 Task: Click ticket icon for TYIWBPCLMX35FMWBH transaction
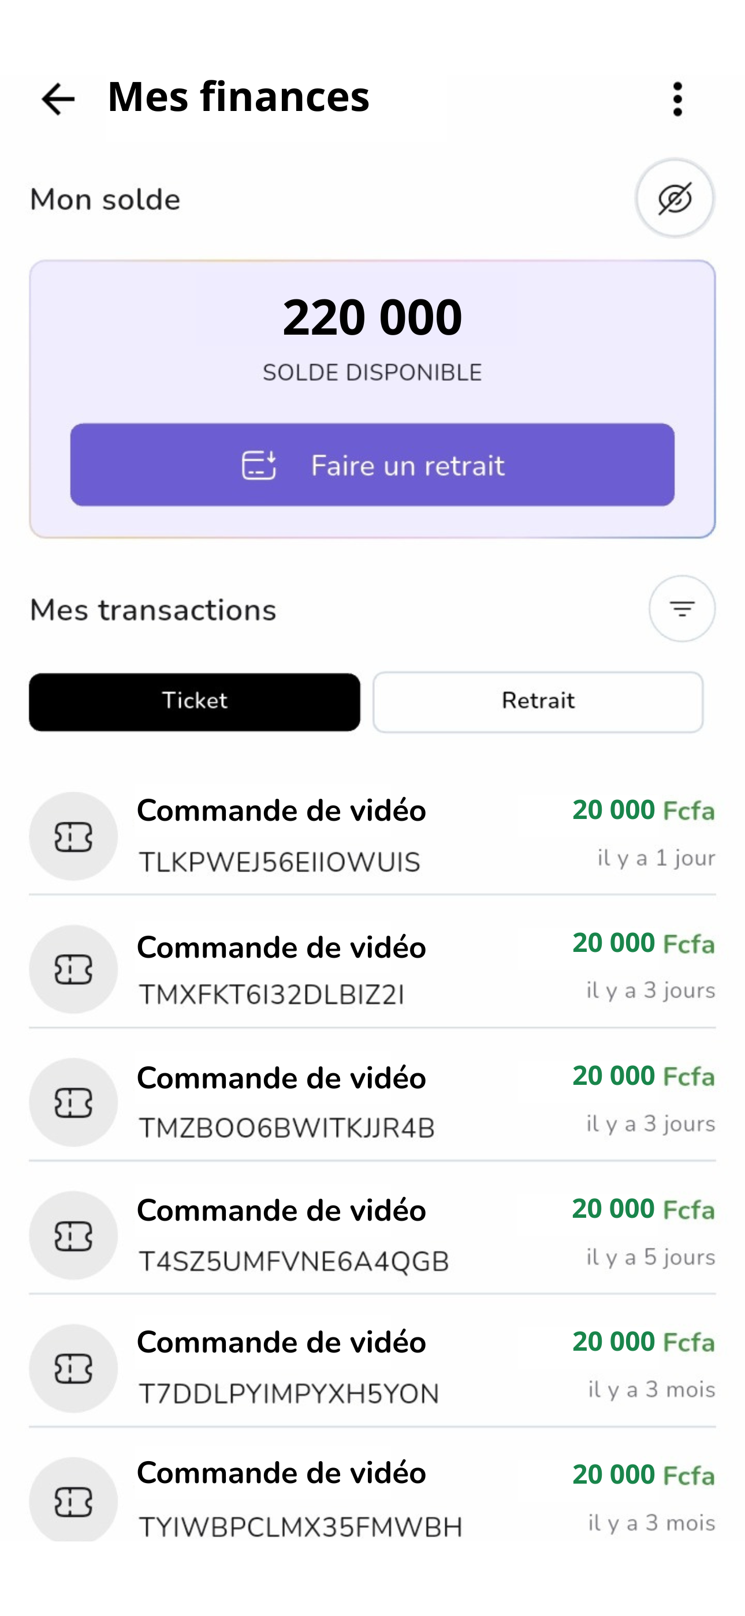[x=73, y=1500]
